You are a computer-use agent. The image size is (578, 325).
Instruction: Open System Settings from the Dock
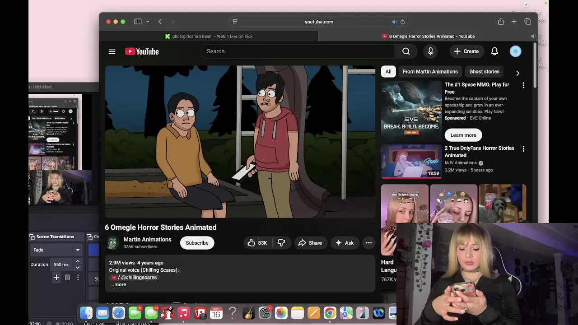click(x=265, y=313)
